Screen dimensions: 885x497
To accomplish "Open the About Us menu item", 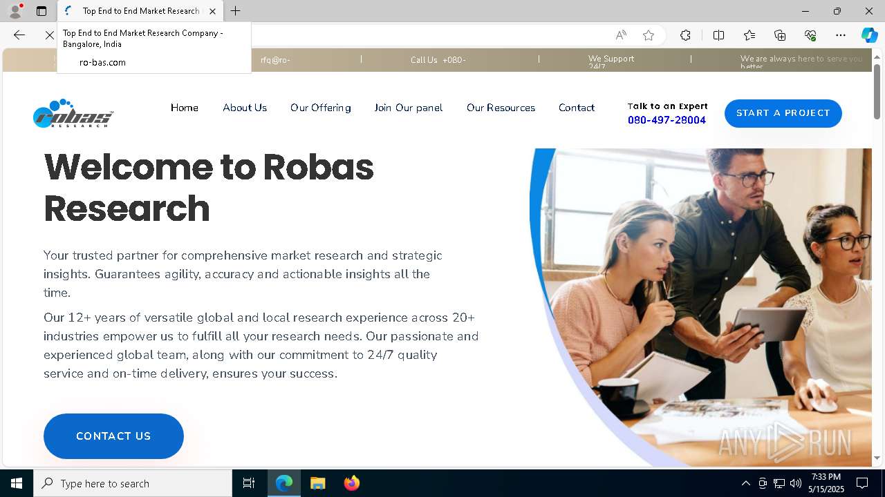I will pos(245,108).
